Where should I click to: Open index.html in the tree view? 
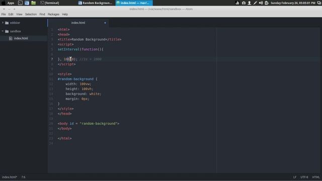21,38
